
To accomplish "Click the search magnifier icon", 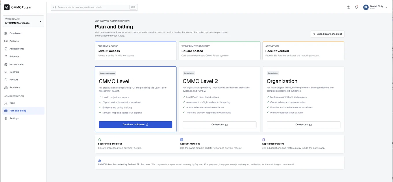I will click(55, 7).
